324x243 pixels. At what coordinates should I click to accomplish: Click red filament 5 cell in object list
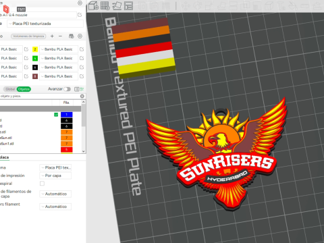tap(67, 150)
